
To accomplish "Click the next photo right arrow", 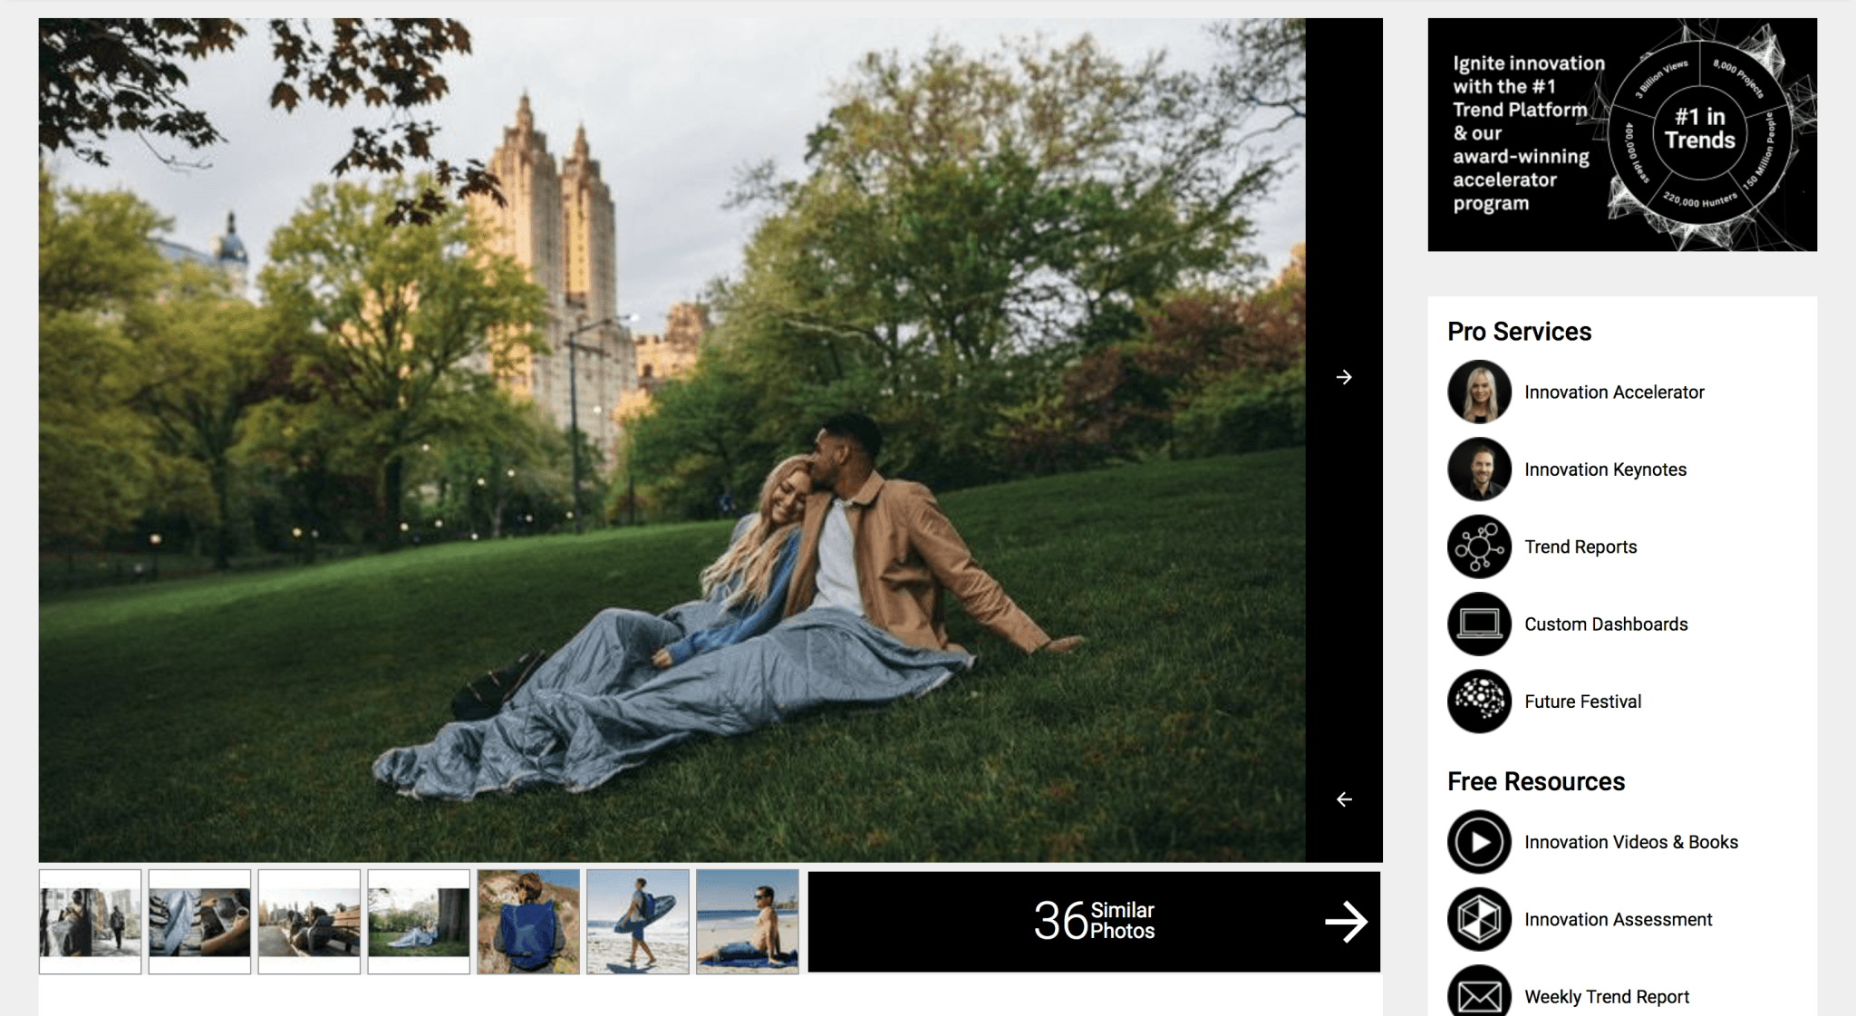I will (1344, 377).
